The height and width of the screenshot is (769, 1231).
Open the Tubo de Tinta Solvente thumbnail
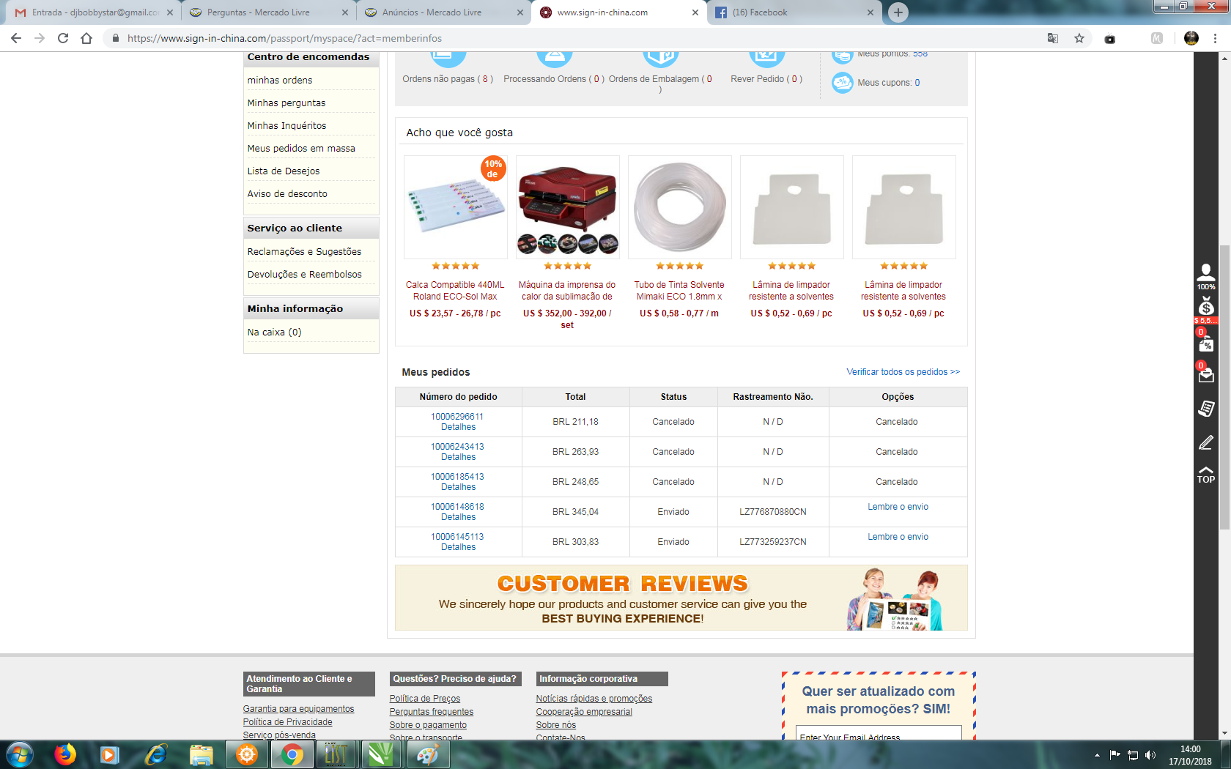[x=679, y=207]
